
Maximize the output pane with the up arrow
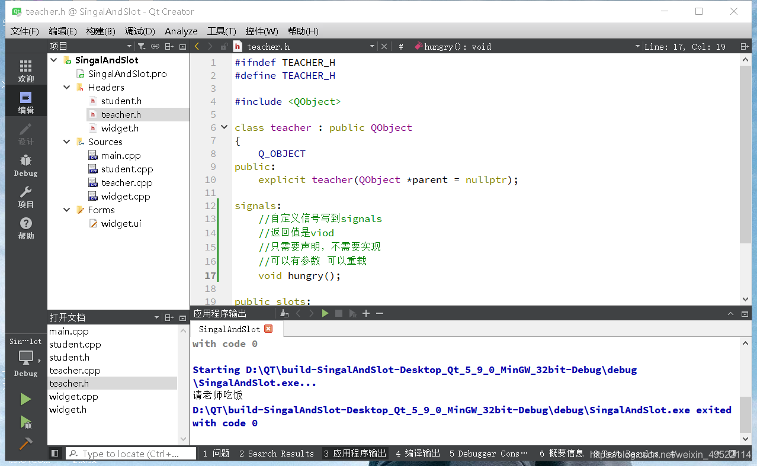730,313
